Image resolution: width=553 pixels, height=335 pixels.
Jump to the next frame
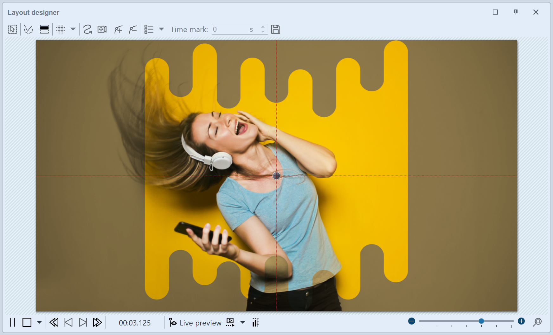point(83,322)
